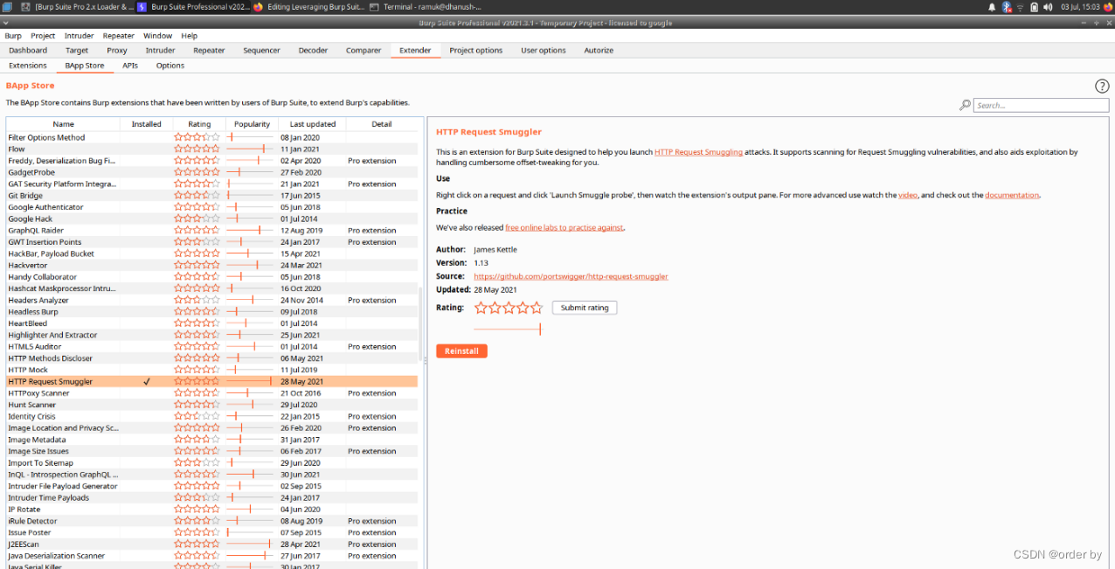This screenshot has width=1115, height=569.
Task: Click the battery indicator in the system tray
Action: [1034, 7]
